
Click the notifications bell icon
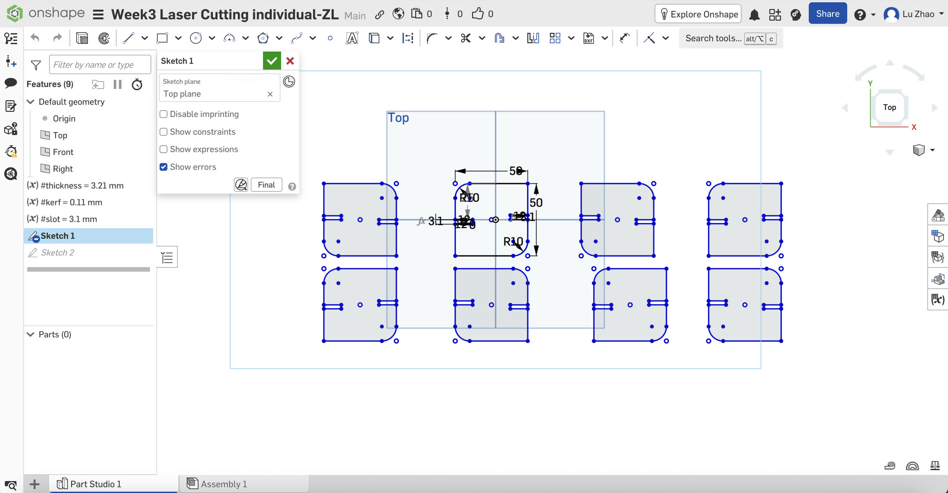click(754, 15)
